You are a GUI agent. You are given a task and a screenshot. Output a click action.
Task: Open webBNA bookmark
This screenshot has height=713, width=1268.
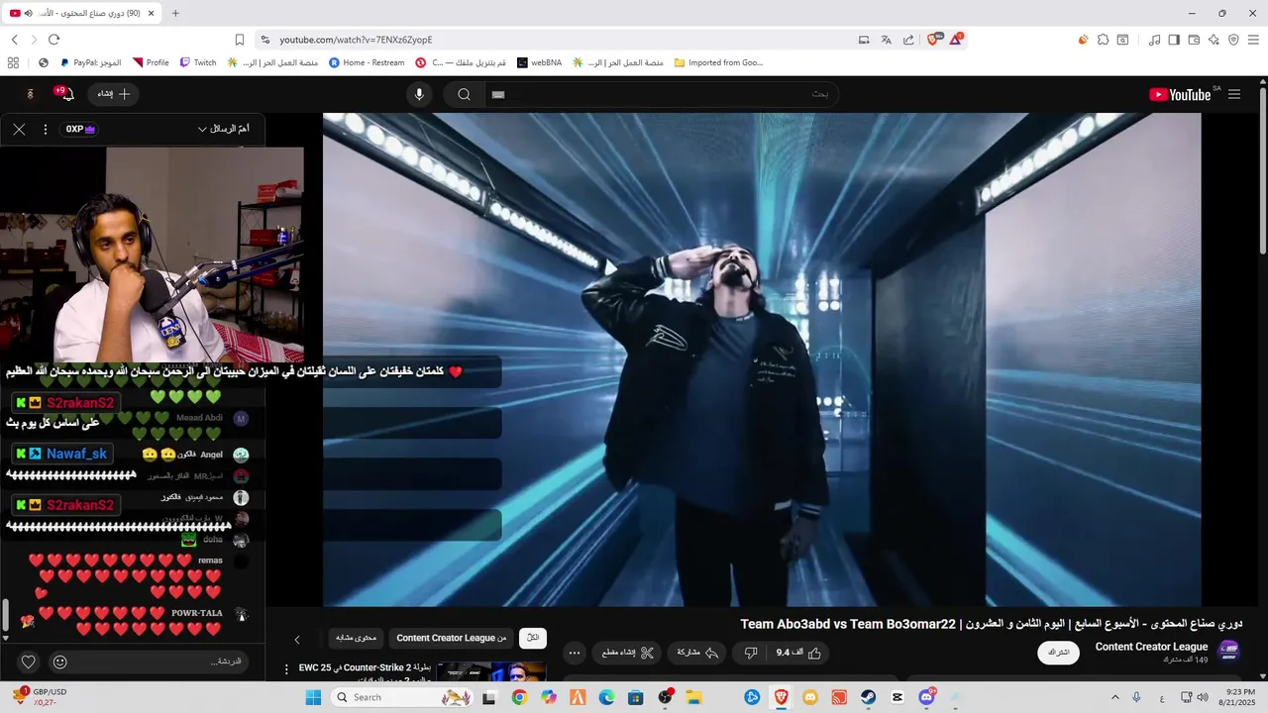click(x=539, y=62)
